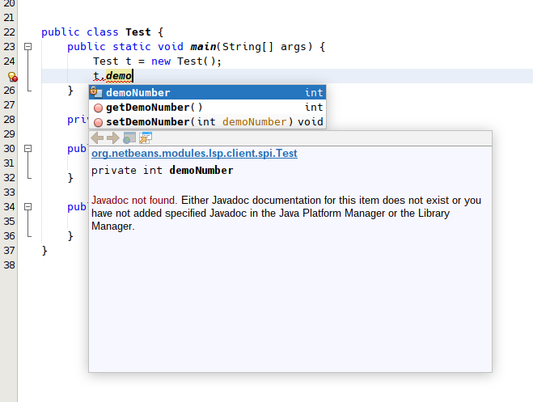
Task: Click the go to source icon in Javadoc popup
Action: tap(146, 138)
